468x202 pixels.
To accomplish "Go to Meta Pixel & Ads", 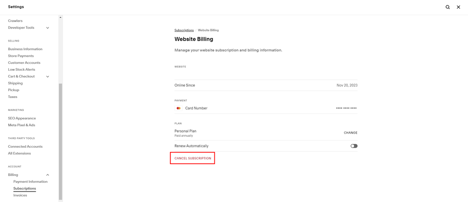I will point(21,125).
